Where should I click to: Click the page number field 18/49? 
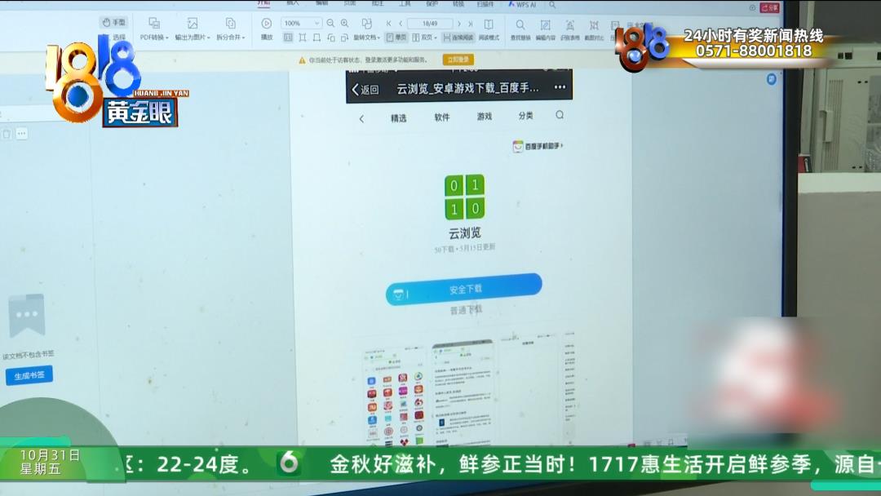429,24
